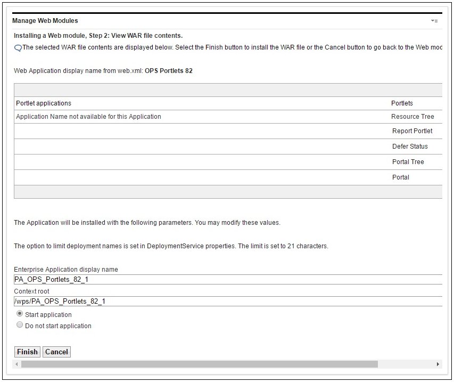
Task: Click the Context root input field
Action: tap(228, 302)
